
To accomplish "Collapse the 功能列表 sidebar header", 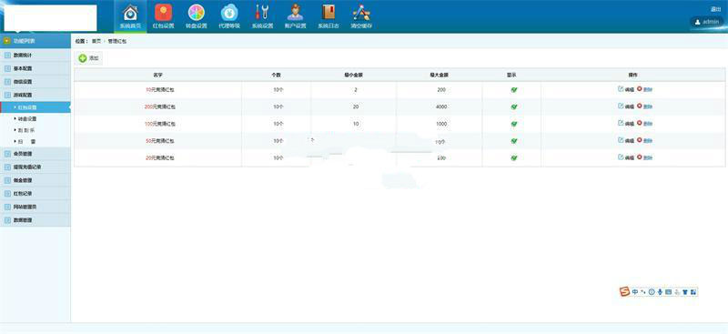I will [x=35, y=41].
